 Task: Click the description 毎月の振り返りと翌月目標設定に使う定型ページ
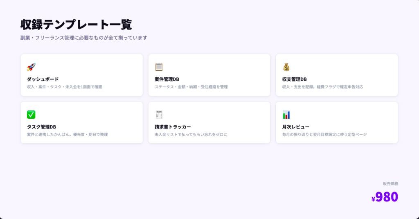click(x=324, y=135)
